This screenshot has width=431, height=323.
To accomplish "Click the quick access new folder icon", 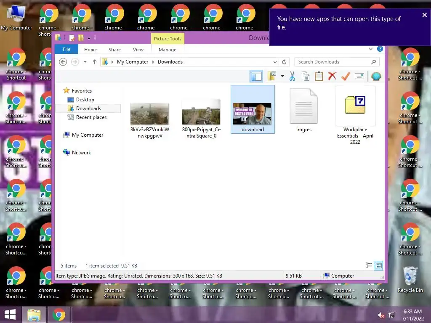I will (81, 38).
